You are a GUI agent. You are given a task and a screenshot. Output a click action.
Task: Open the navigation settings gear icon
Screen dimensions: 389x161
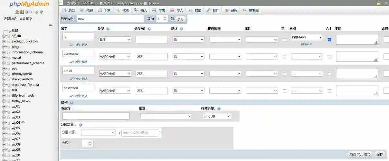(x=36, y=12)
